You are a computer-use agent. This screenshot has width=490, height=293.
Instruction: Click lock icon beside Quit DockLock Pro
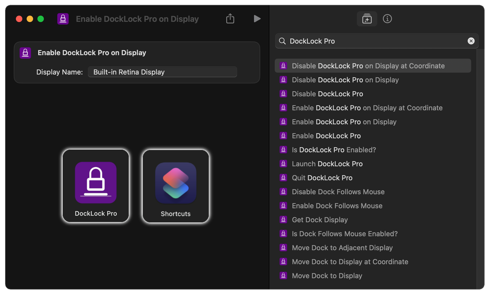tap(283, 177)
